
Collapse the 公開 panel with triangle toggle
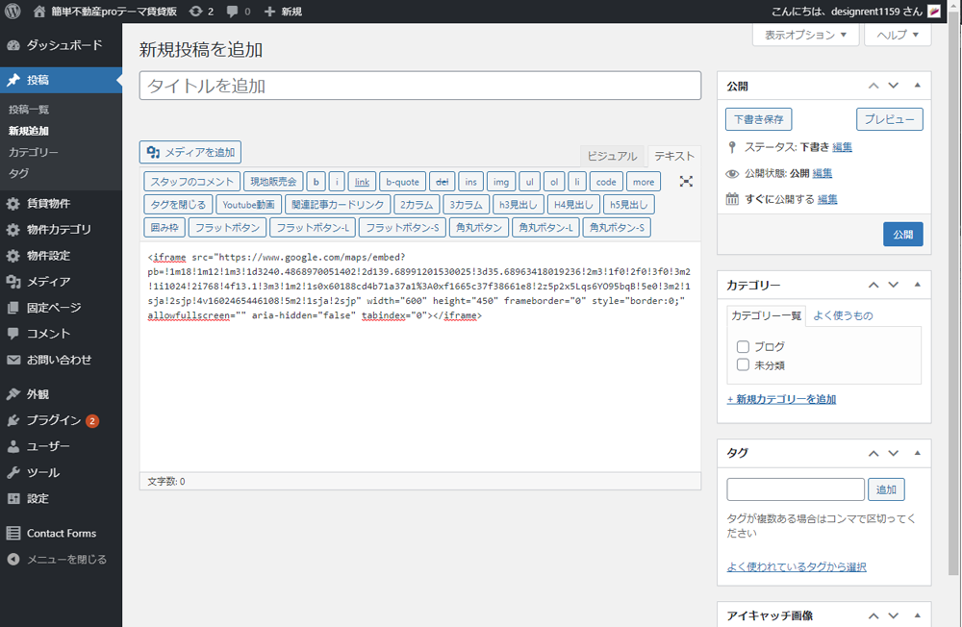point(917,86)
